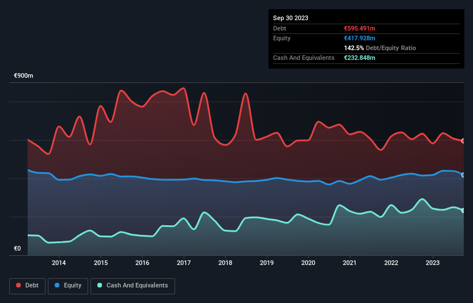Click the Debt label in the tooltip
This screenshot has height=303, width=473.
279,28
